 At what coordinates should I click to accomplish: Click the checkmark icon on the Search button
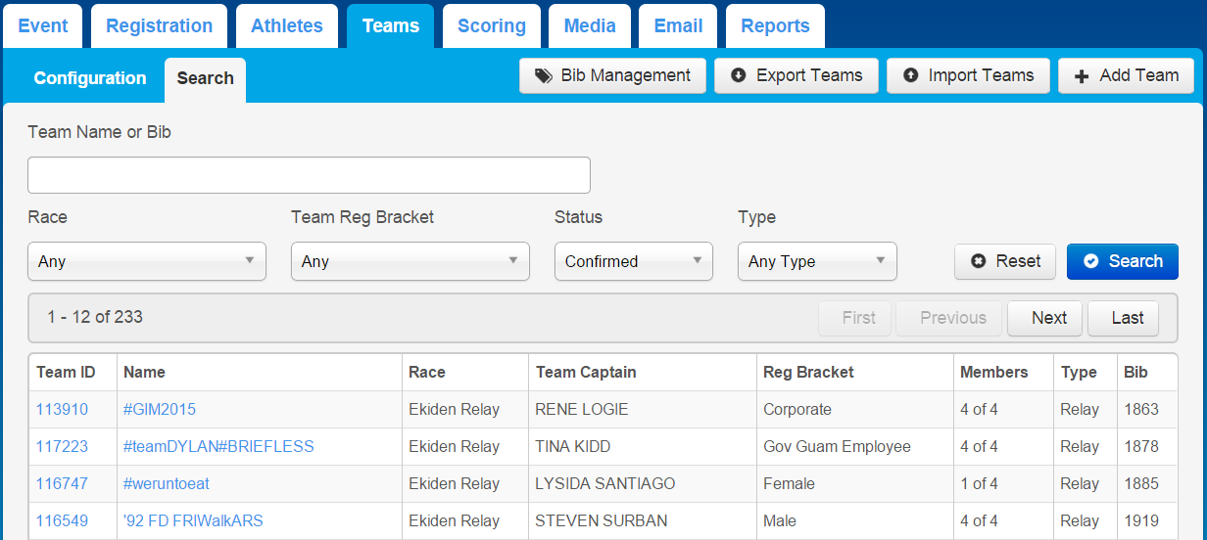tap(1090, 261)
